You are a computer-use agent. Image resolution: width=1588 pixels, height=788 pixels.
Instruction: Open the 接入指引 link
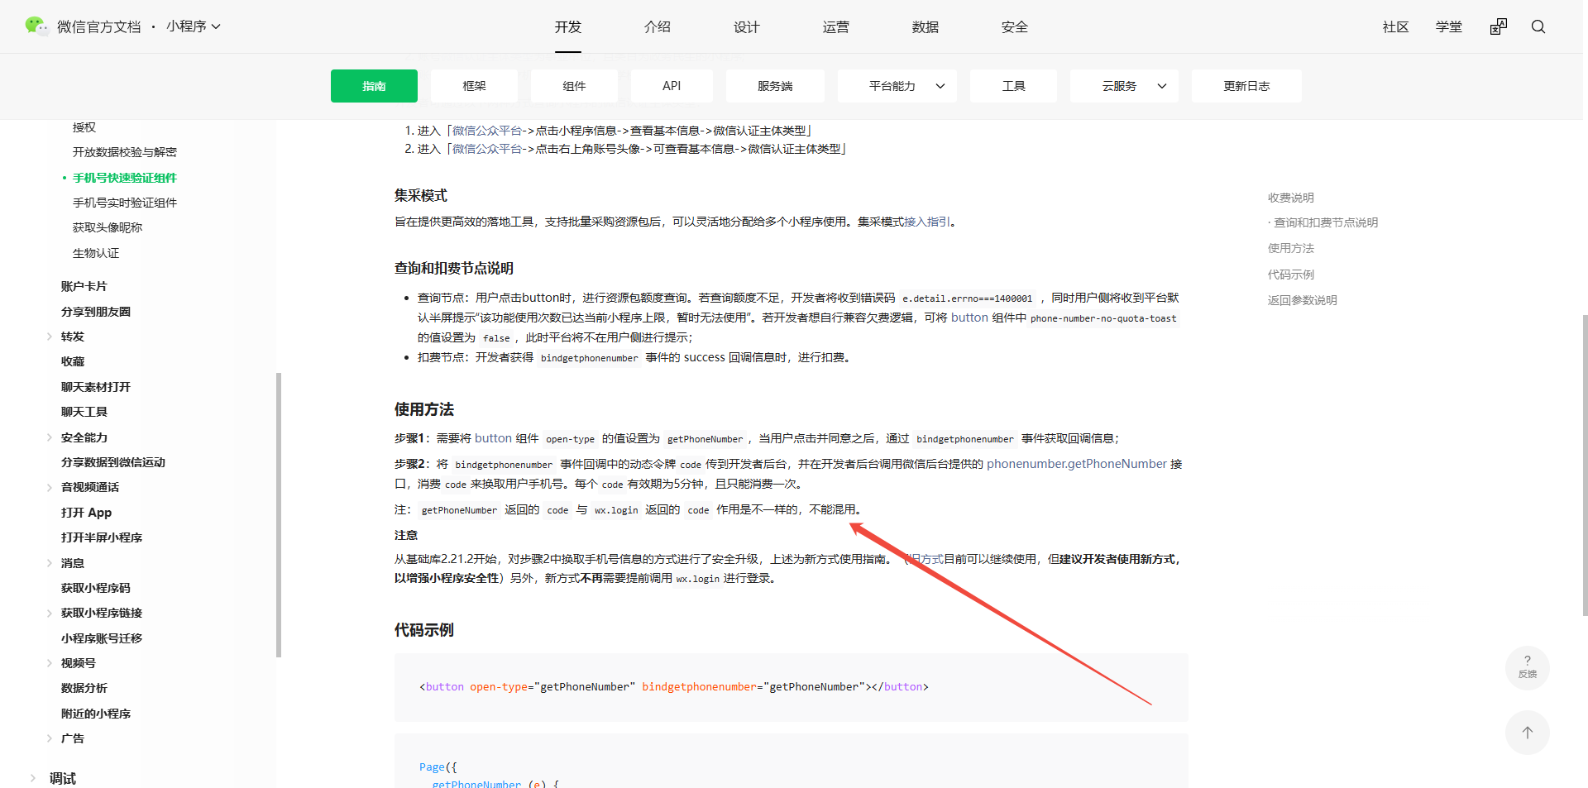[x=927, y=222]
